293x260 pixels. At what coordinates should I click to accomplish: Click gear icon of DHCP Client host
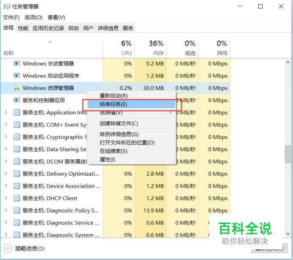pos(17,198)
